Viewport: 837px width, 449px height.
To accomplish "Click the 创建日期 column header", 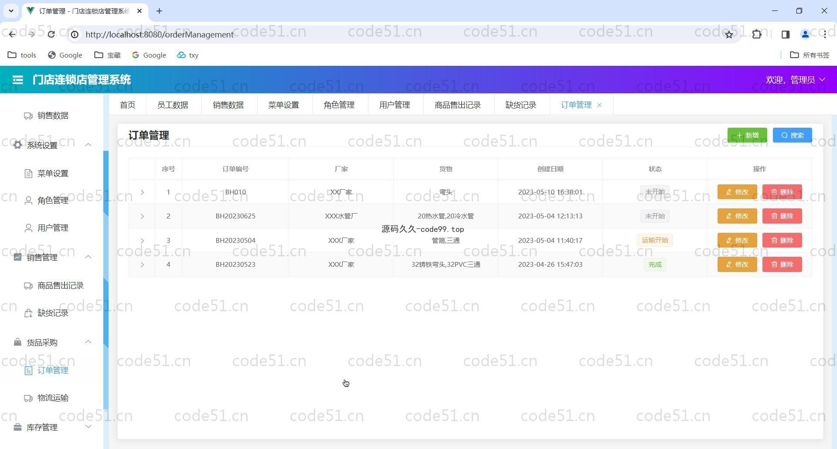I will 550,169.
